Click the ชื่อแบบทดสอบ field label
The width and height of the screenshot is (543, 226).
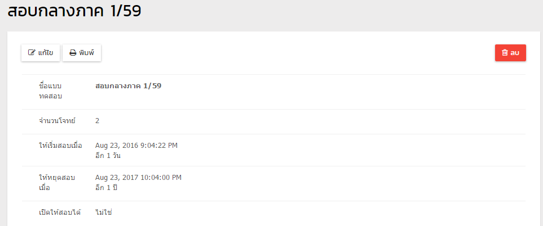pos(51,91)
